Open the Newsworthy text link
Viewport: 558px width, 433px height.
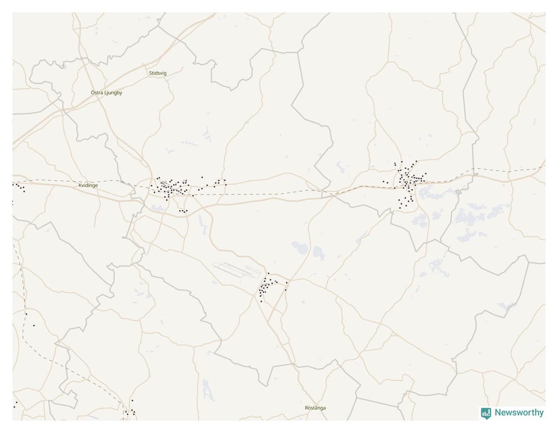(x=519, y=413)
